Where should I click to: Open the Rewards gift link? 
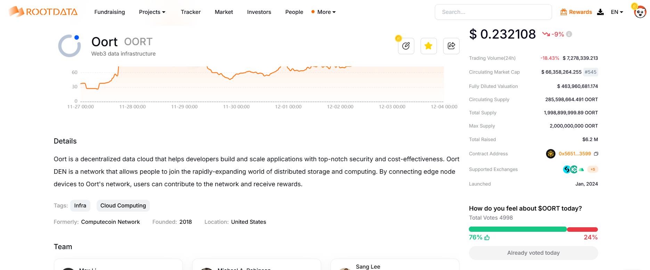coord(576,12)
